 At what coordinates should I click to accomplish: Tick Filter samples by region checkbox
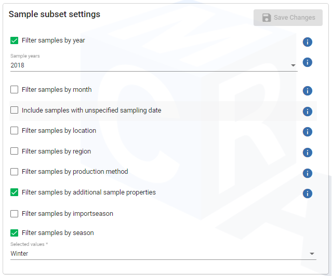[x=15, y=151]
